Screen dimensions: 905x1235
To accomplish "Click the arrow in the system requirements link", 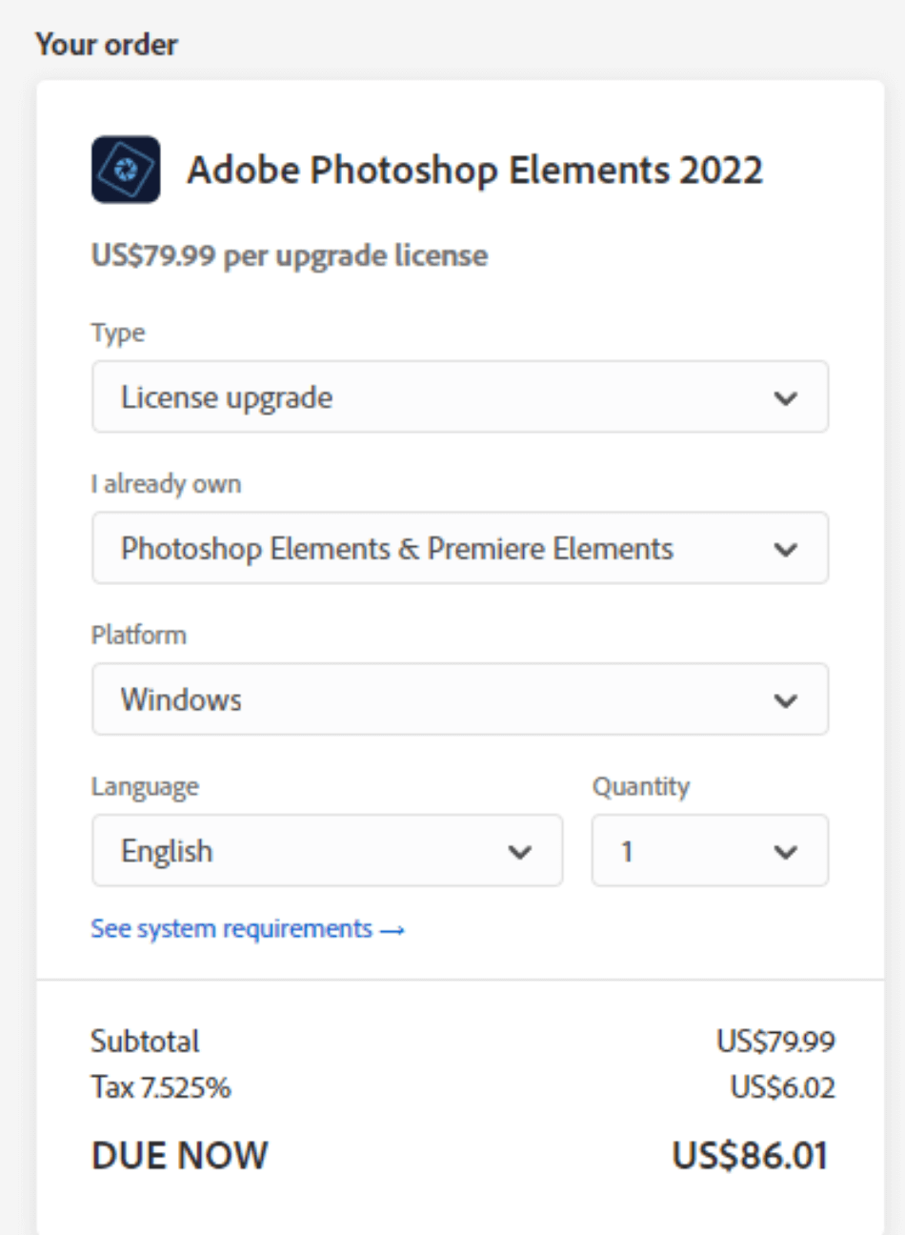I will [391, 928].
